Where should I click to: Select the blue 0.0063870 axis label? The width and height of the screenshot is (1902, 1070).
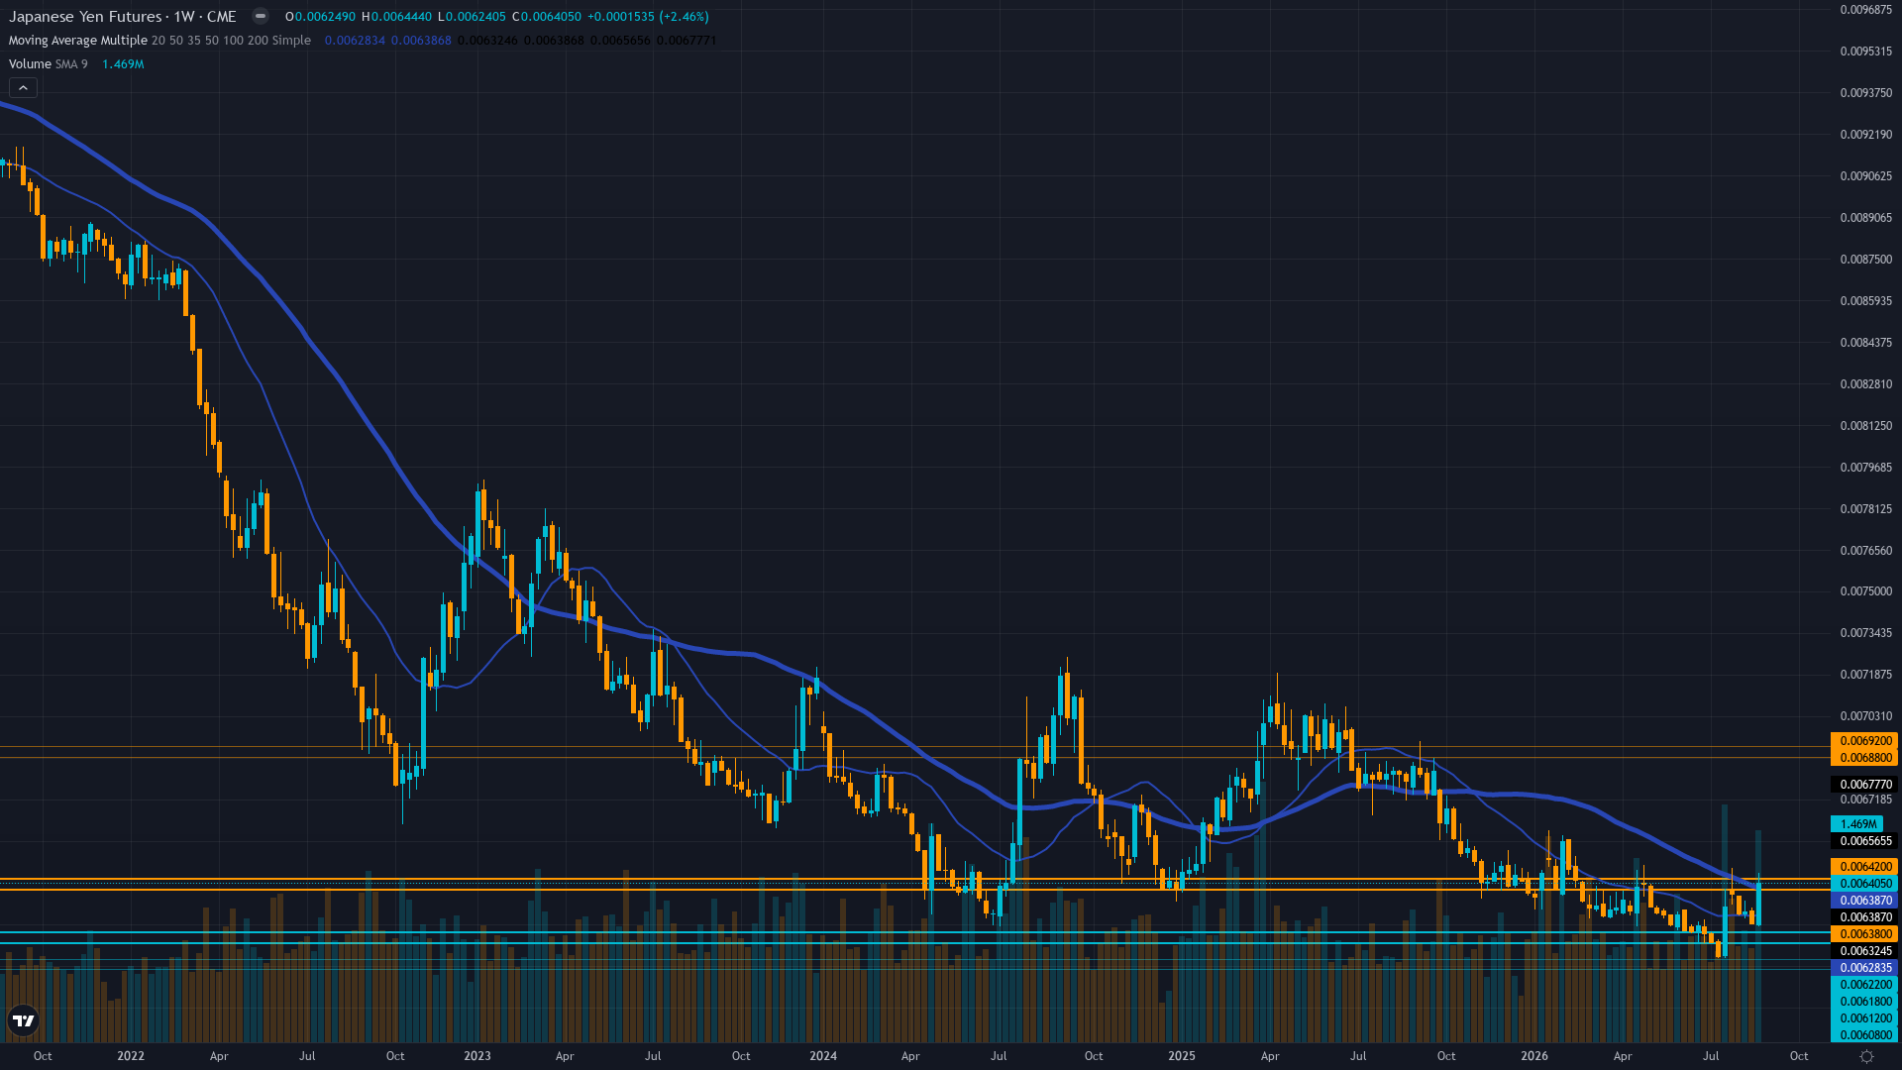tap(1863, 901)
